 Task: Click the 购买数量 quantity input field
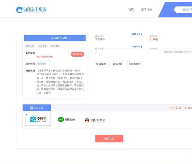(x=118, y=52)
